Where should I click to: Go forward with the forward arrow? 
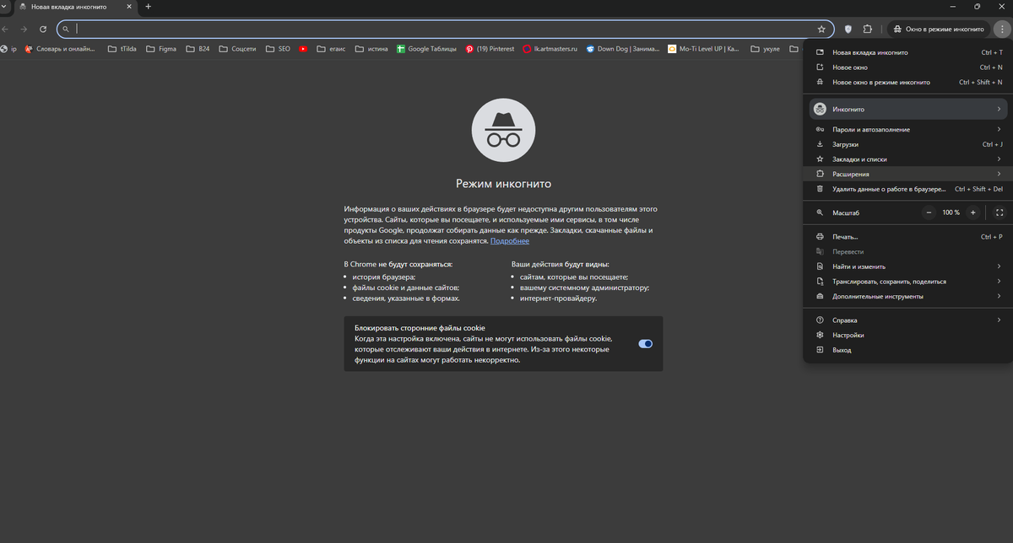[24, 29]
